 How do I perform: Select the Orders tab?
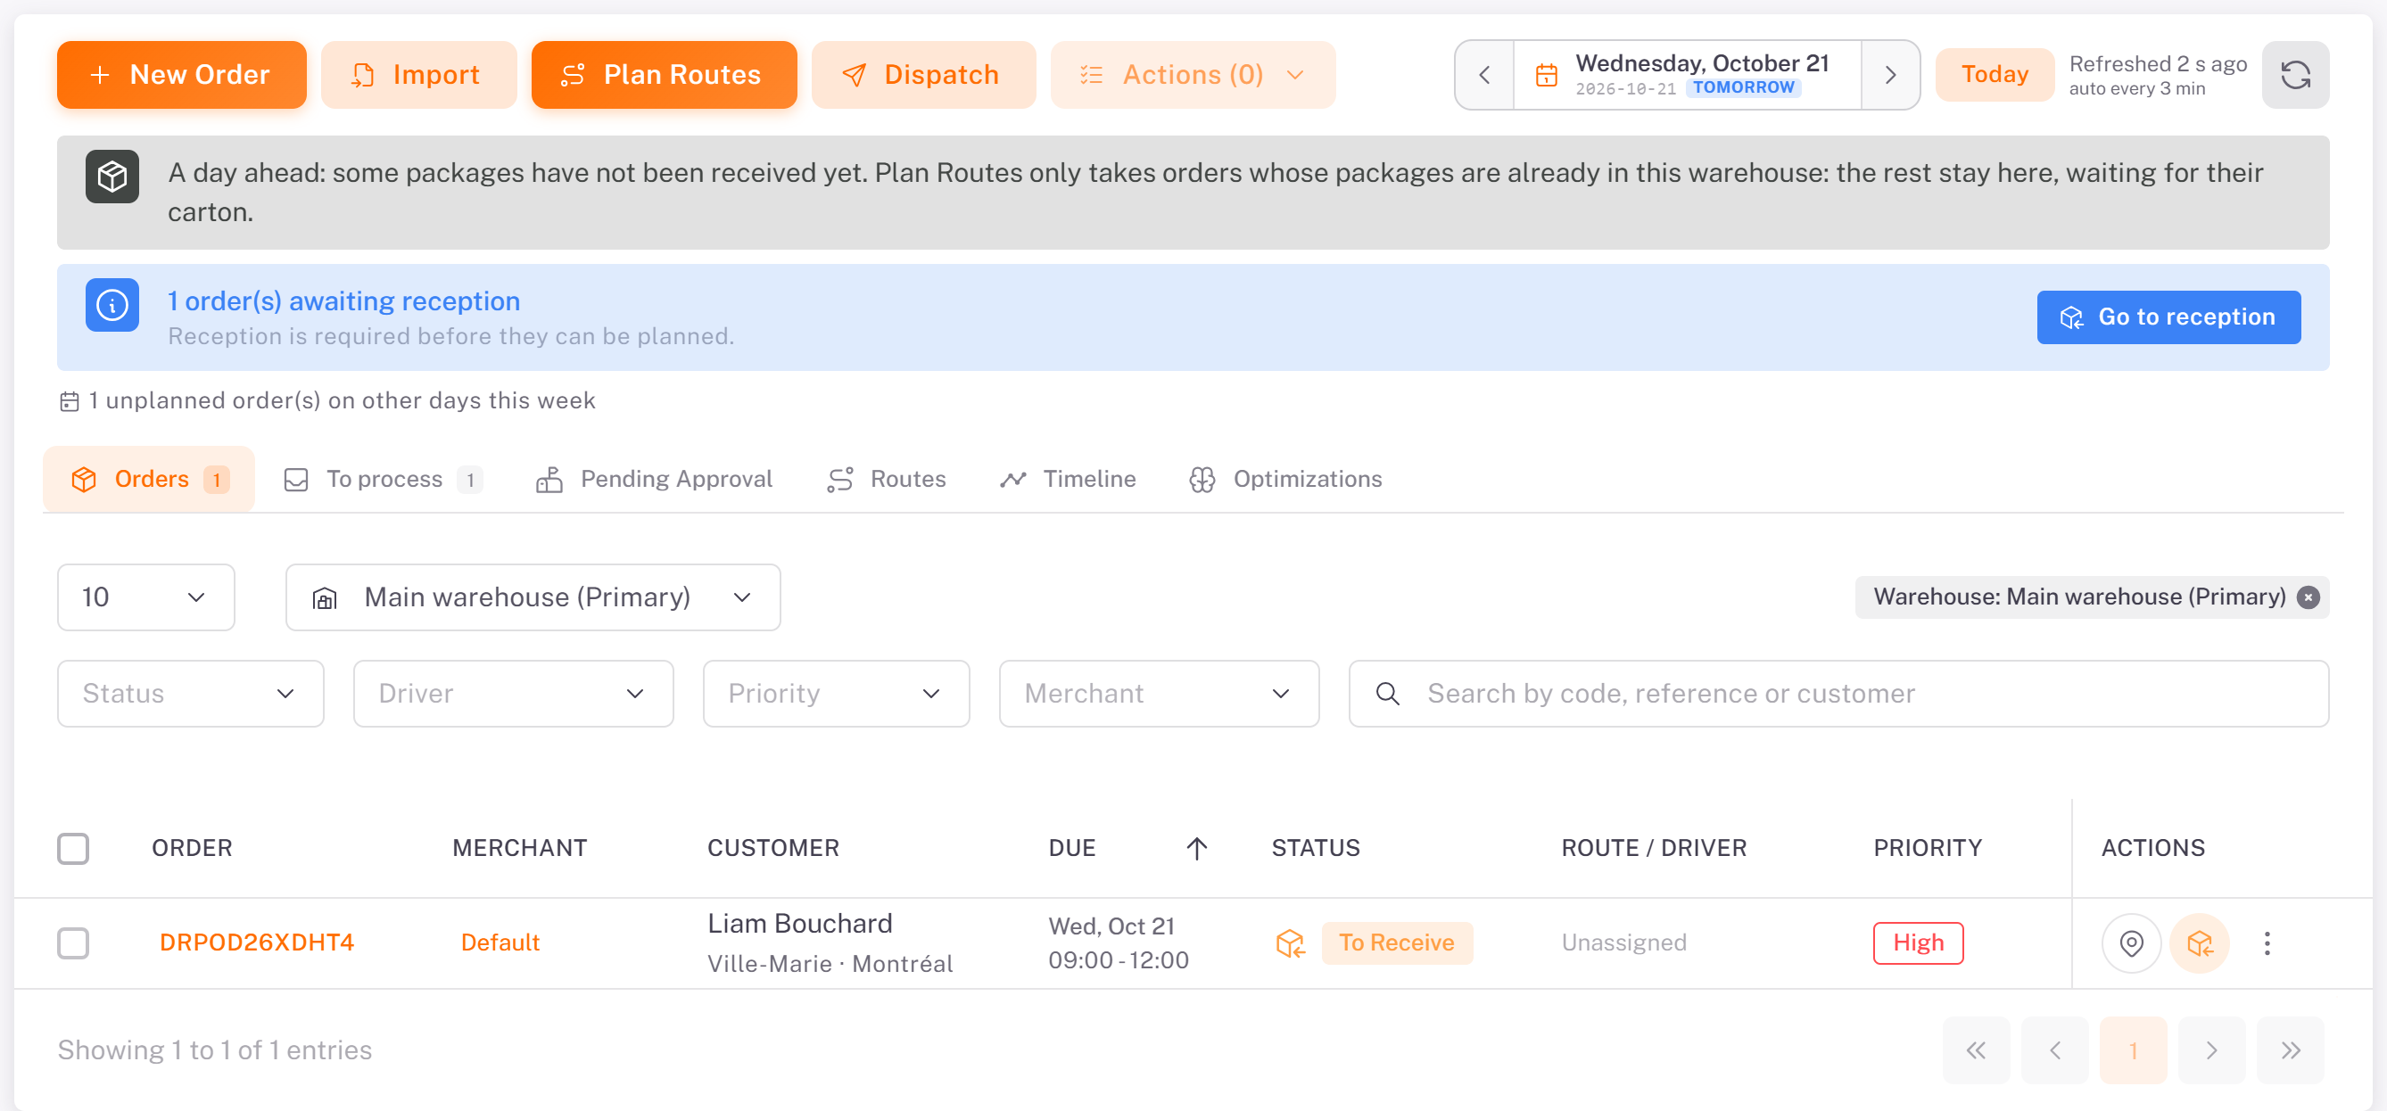click(149, 478)
